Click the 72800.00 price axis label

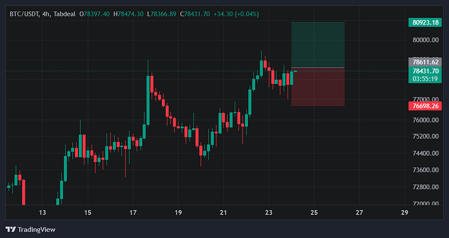426,187
